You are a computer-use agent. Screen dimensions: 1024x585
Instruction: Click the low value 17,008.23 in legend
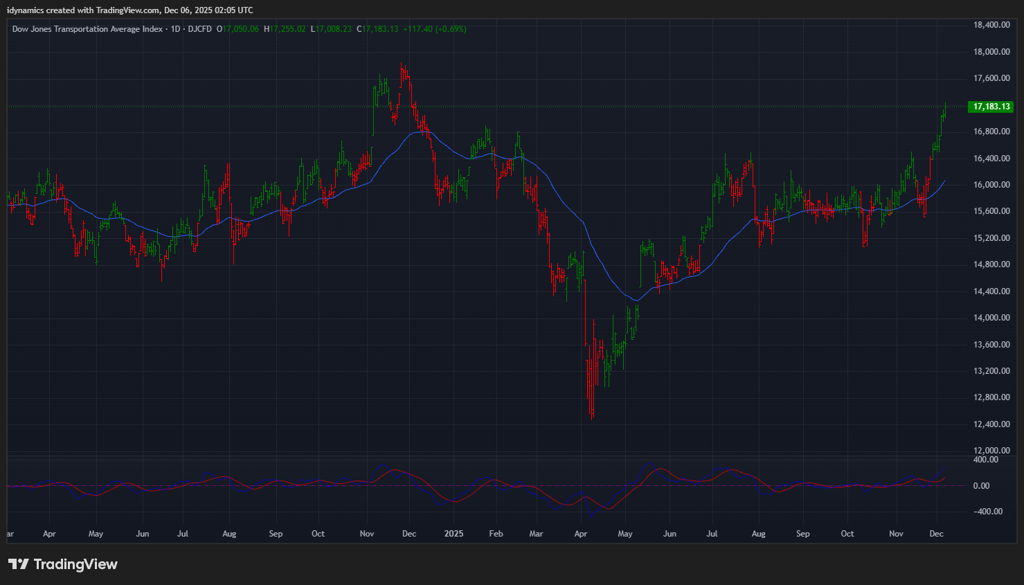(x=334, y=29)
